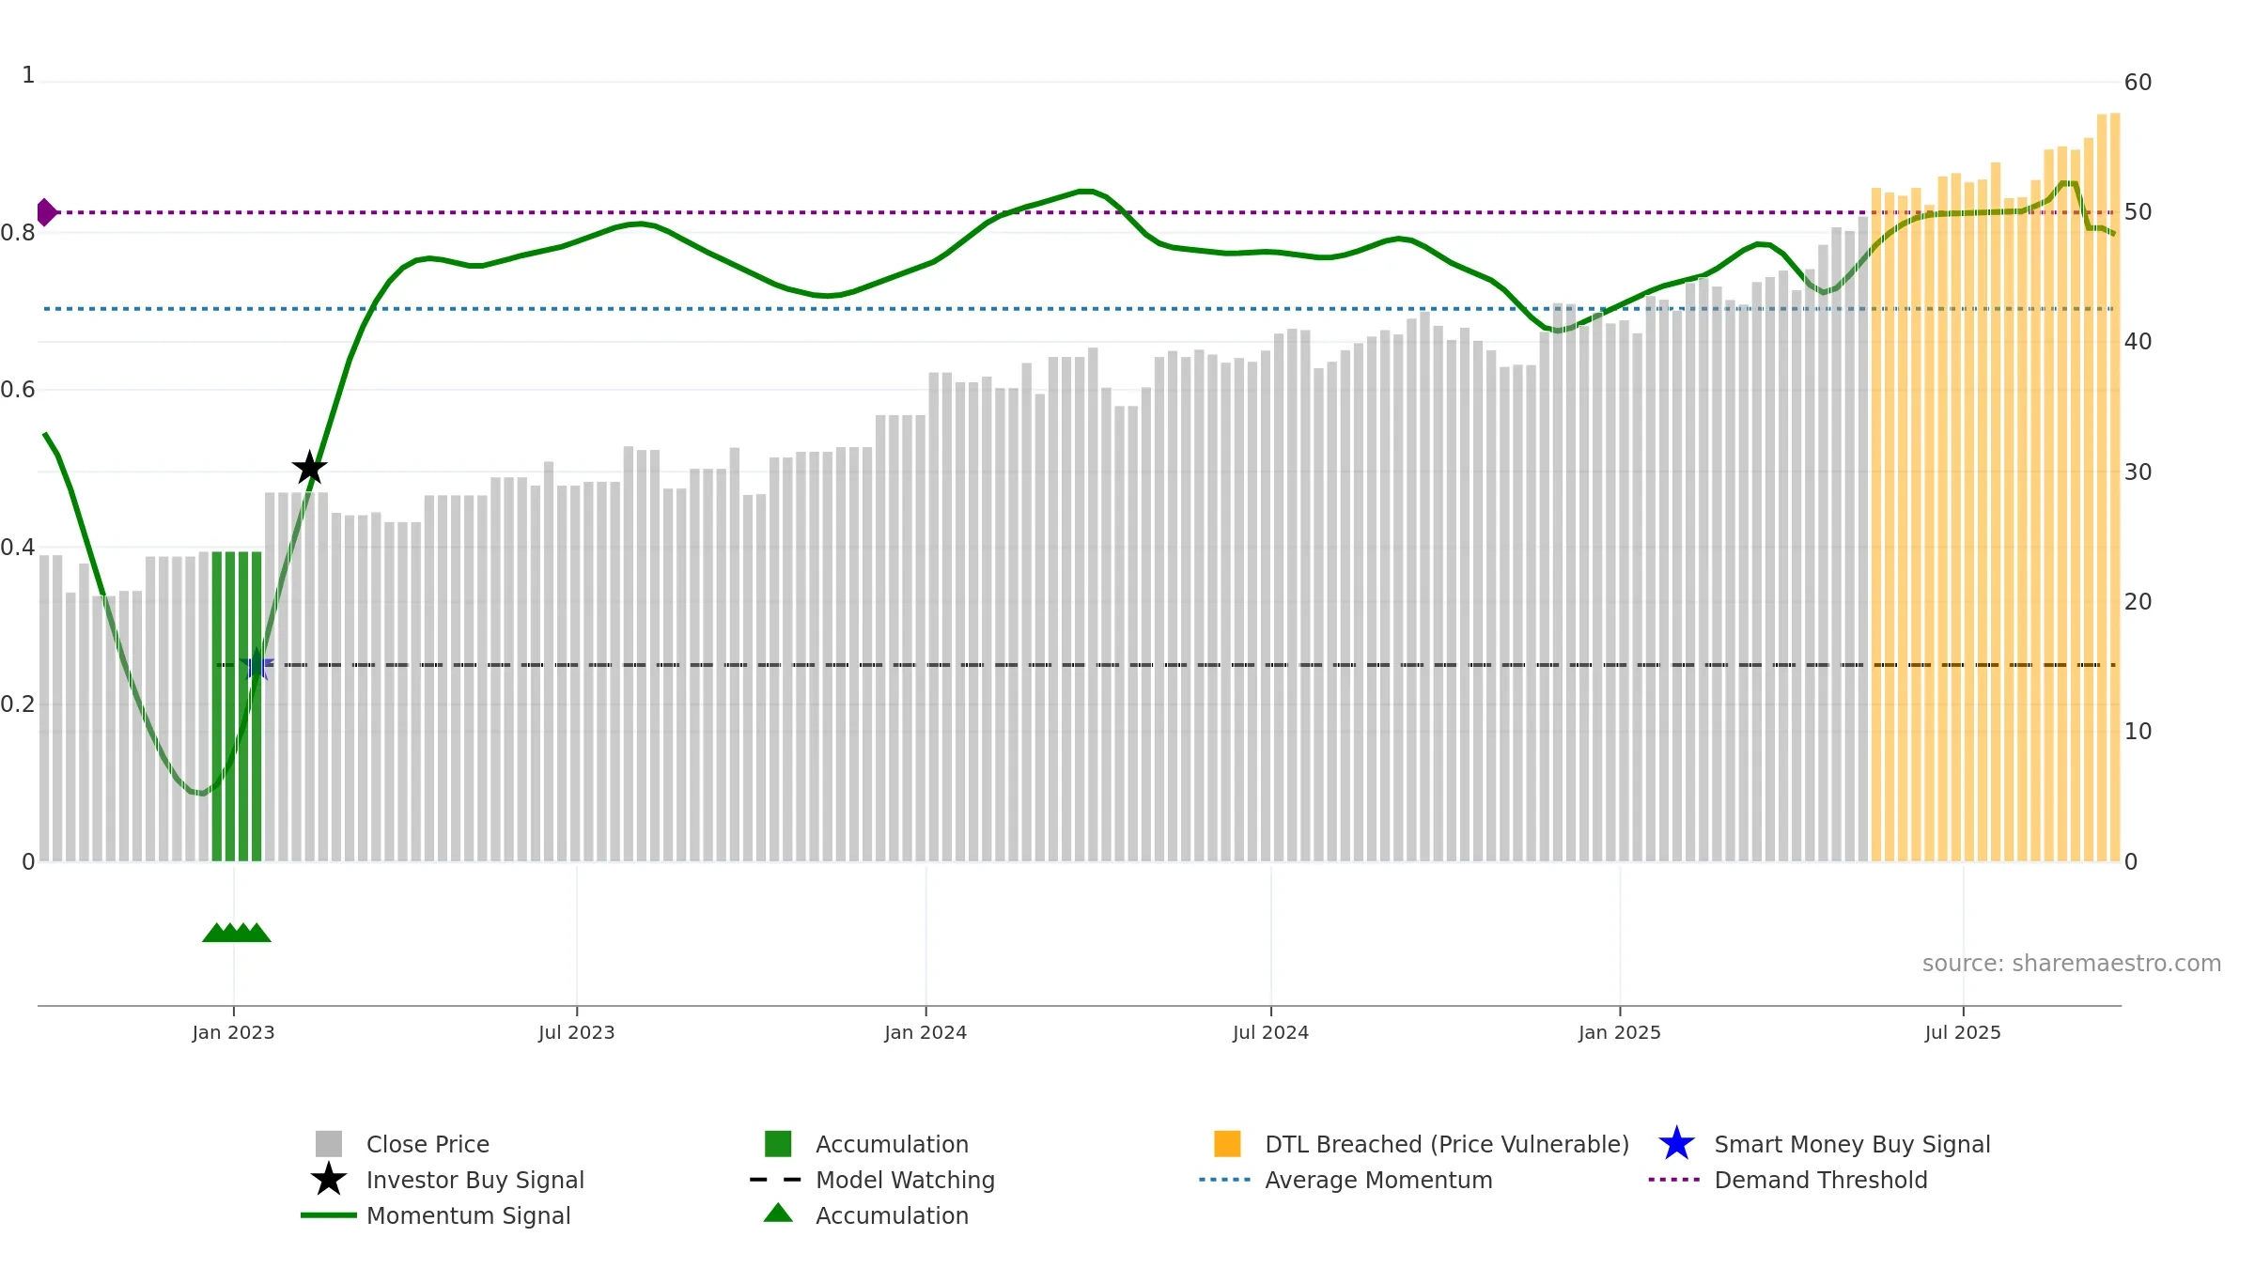The height and width of the screenshot is (1268, 2255).
Task: Toggle Demand Threshold legend entry
Action: 1788,1180
